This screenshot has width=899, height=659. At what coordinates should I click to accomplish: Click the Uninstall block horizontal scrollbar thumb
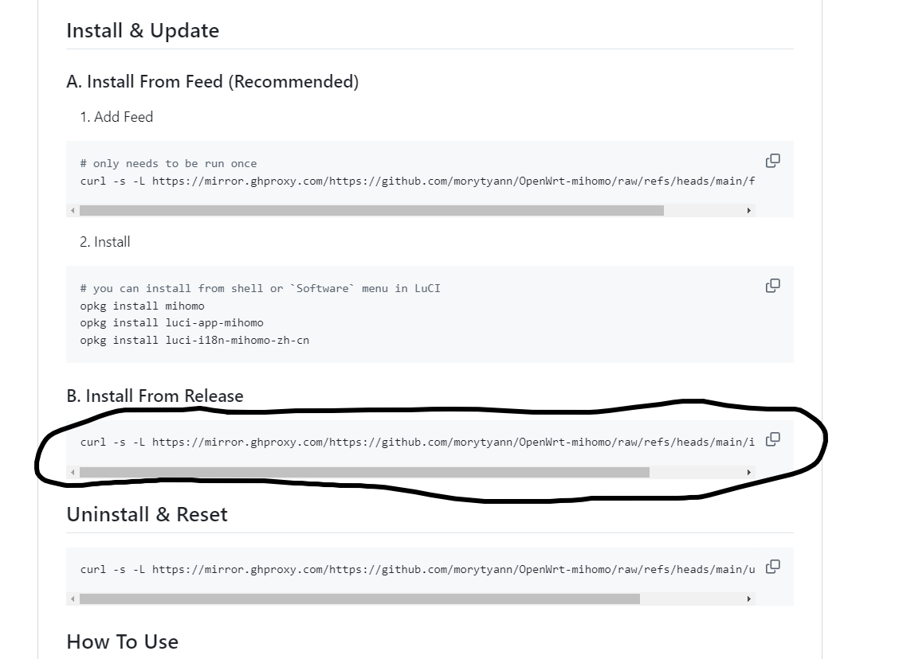359,599
